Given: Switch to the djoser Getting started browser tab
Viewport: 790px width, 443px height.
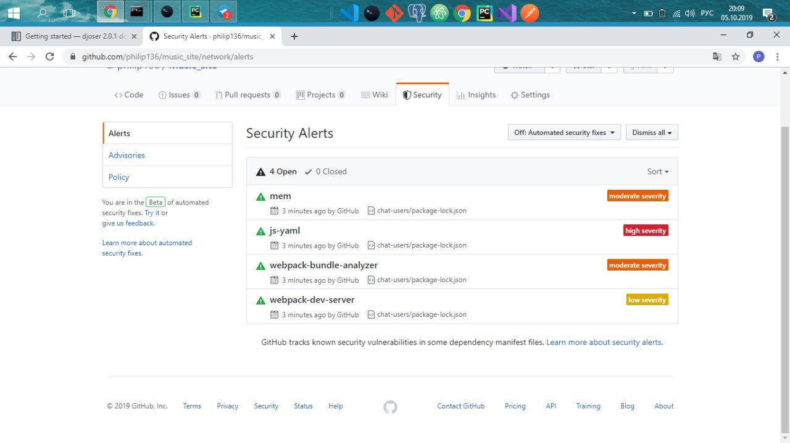Looking at the screenshot, I should [x=73, y=36].
